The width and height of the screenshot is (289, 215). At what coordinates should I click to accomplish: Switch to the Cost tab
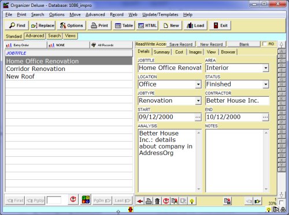click(x=179, y=52)
